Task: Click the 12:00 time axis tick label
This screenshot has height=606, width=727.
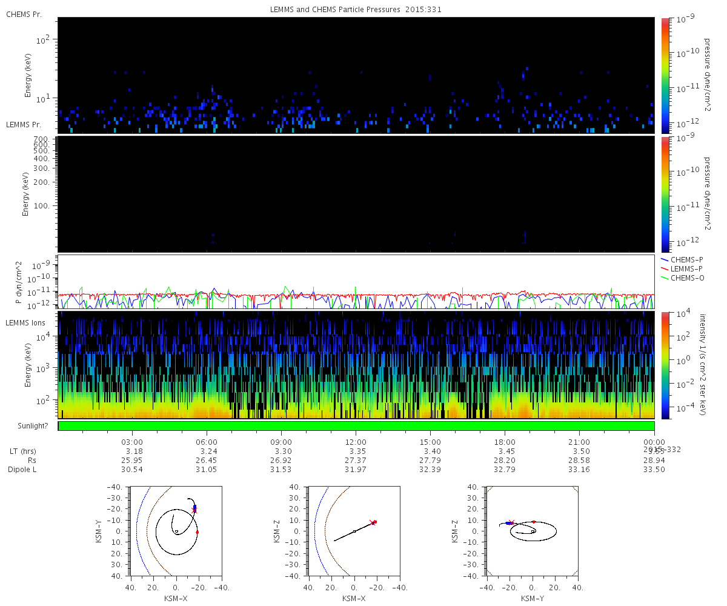Action: (x=356, y=442)
